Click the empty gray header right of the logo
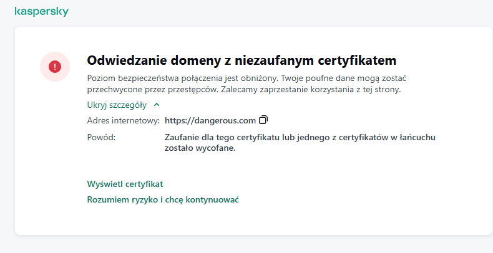Viewport: 493px width, 253px height. point(281,12)
